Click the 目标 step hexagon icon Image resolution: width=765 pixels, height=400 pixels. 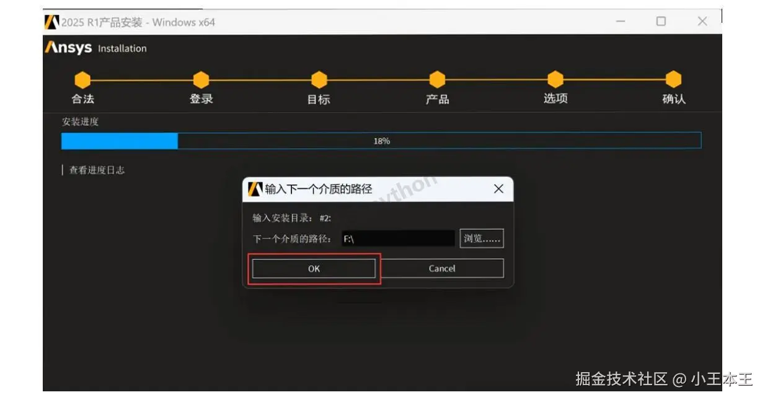(319, 79)
